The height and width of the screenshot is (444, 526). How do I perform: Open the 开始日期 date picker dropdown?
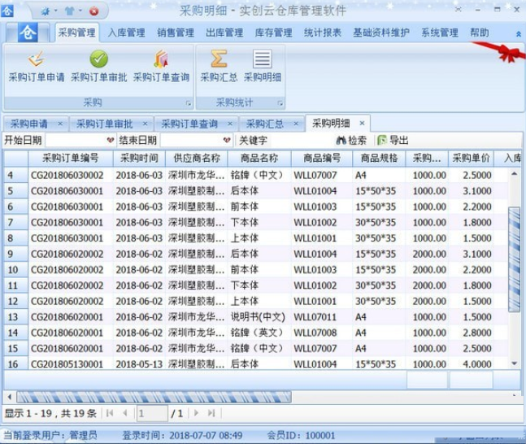click(111, 141)
